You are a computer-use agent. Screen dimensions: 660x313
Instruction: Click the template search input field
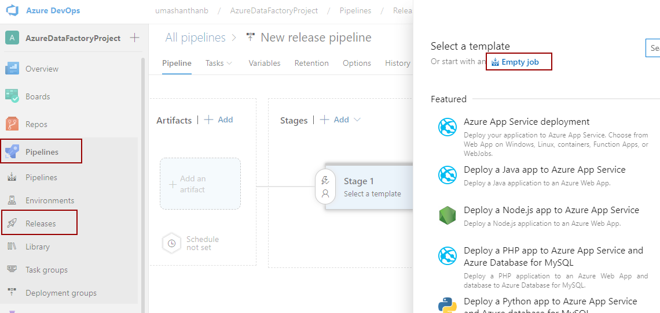coord(653,48)
